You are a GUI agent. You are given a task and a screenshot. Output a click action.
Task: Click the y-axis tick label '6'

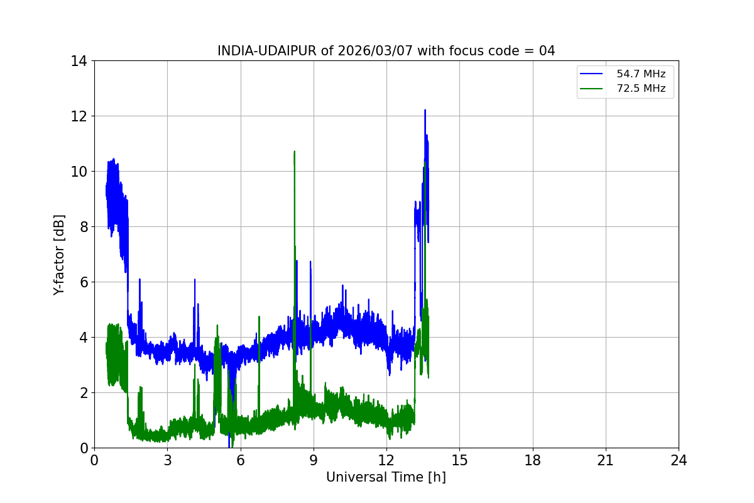(83, 282)
